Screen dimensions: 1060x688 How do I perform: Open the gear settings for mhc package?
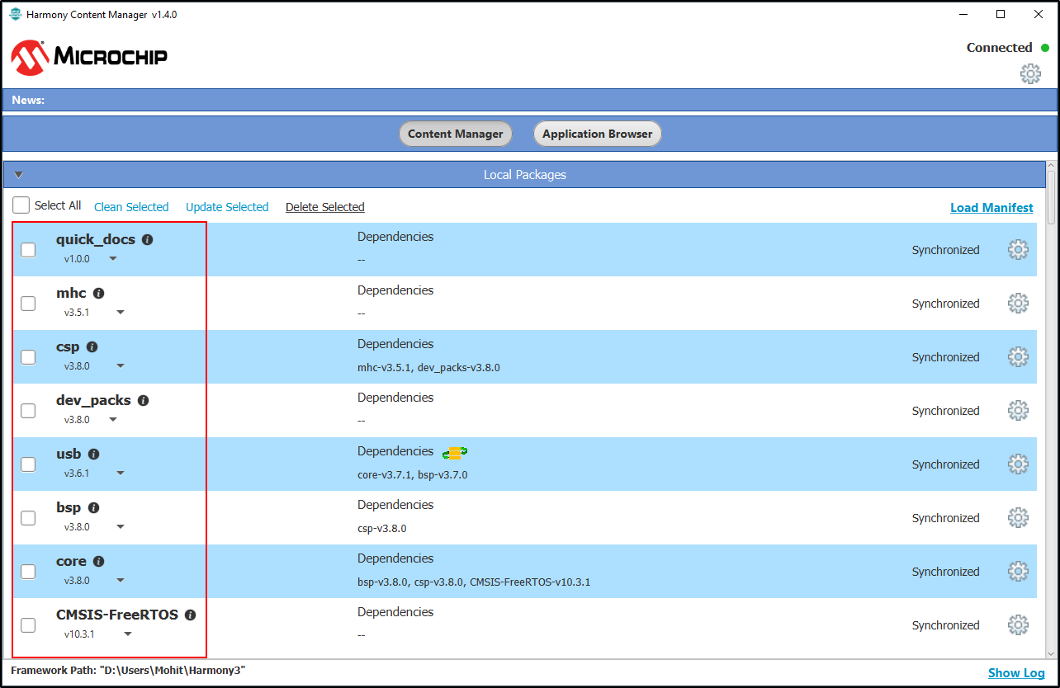[x=1018, y=304]
